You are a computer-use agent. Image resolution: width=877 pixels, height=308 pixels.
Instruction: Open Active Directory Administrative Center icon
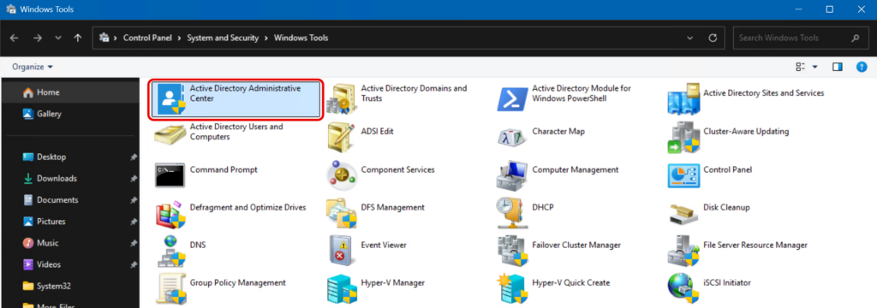(171, 99)
